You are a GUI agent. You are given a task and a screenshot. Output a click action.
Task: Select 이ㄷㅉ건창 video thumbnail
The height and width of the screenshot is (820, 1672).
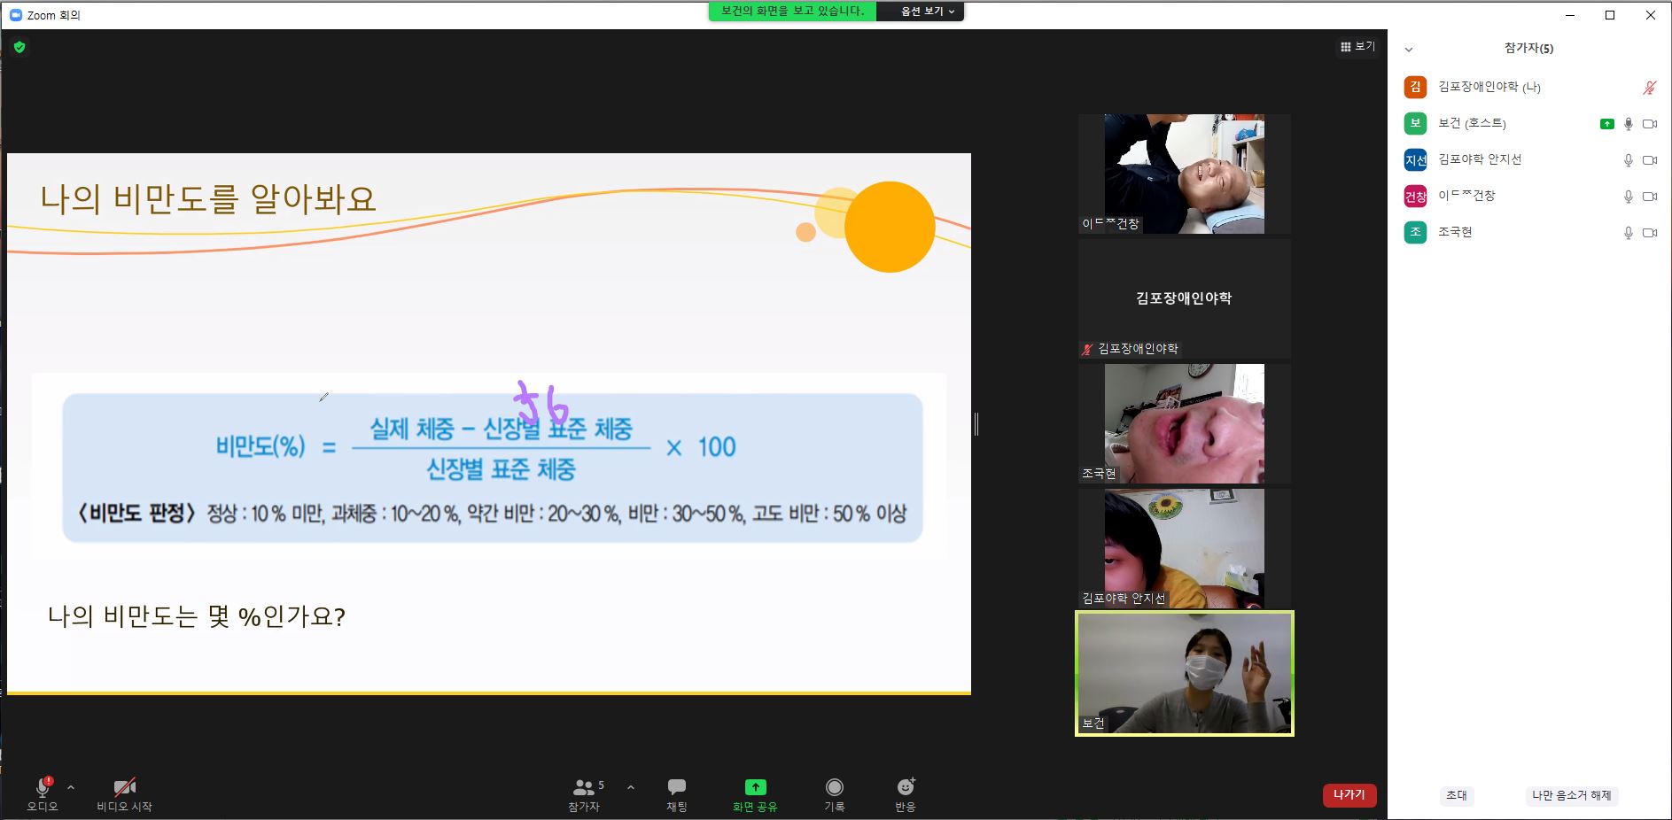pyautogui.click(x=1185, y=174)
